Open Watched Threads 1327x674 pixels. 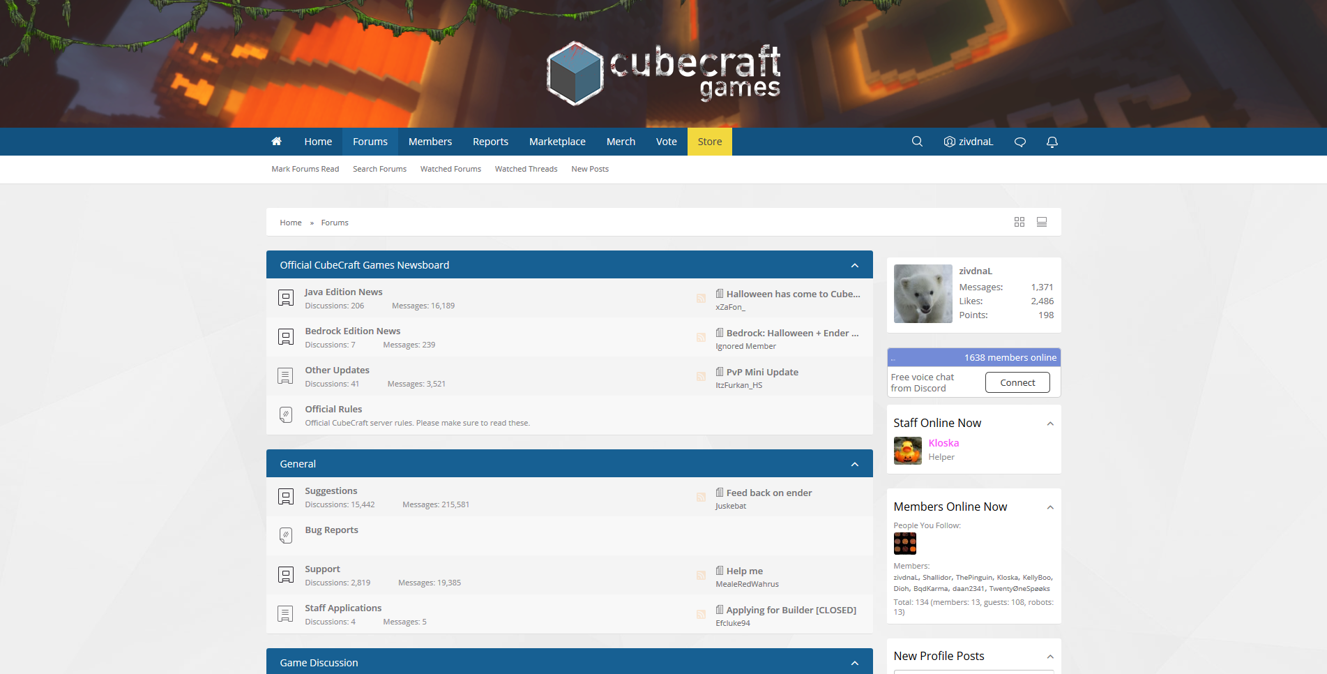pyautogui.click(x=526, y=169)
